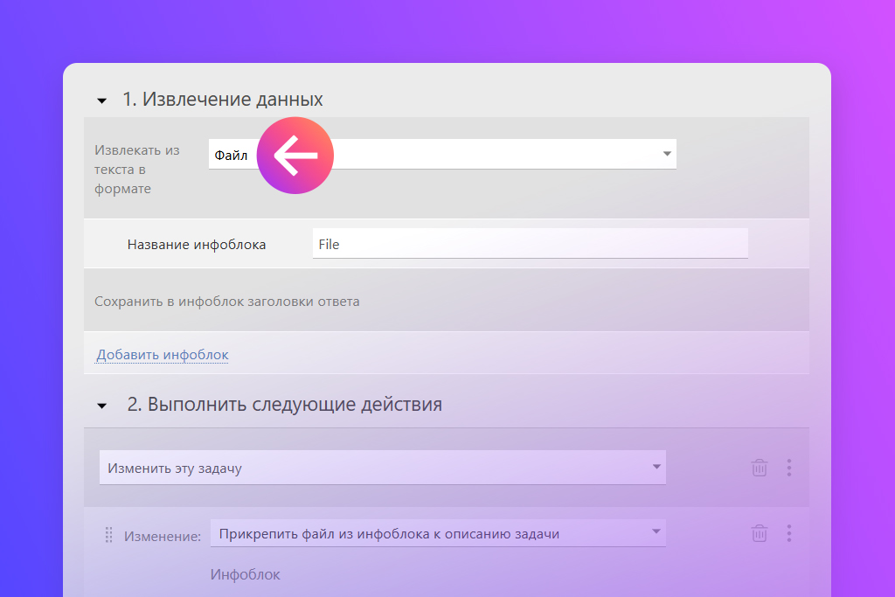Click the drag handle beside "Изменение"
Image resolution: width=895 pixels, height=597 pixels.
[x=109, y=534]
